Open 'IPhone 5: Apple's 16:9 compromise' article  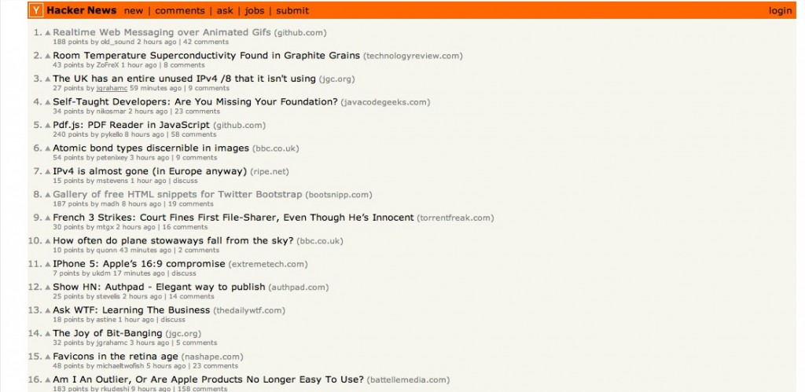click(x=139, y=264)
